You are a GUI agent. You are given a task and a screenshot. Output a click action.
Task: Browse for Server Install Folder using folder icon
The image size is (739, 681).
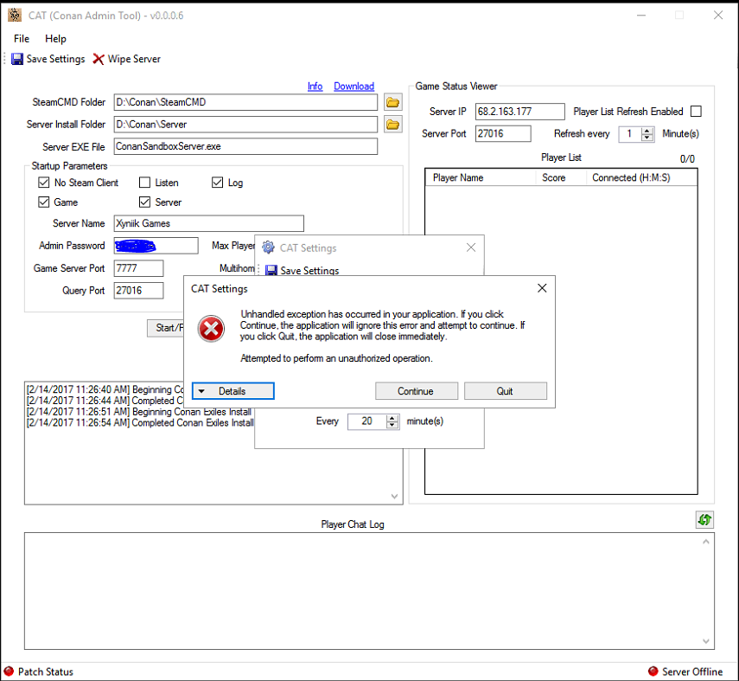(392, 125)
